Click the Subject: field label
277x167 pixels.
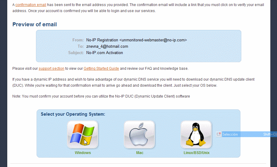point(76,53)
